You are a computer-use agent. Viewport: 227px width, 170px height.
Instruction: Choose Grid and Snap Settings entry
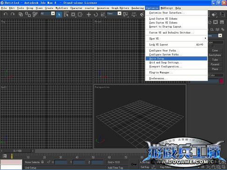click(177, 62)
